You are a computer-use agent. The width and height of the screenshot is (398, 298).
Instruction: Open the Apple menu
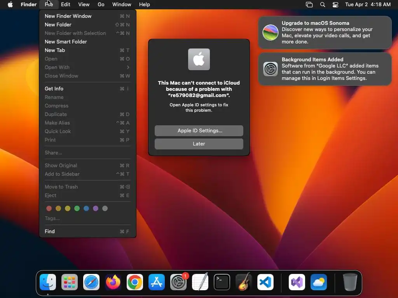click(x=10, y=4)
